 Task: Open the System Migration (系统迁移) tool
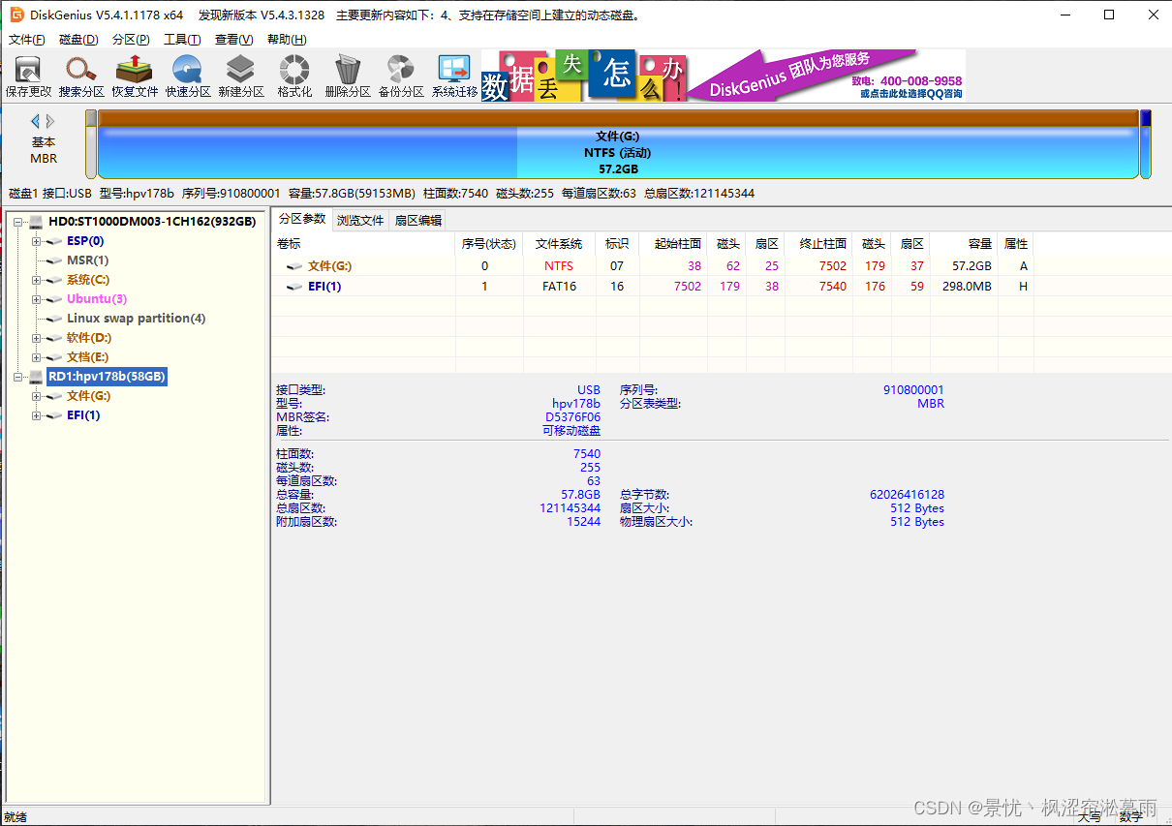(454, 76)
